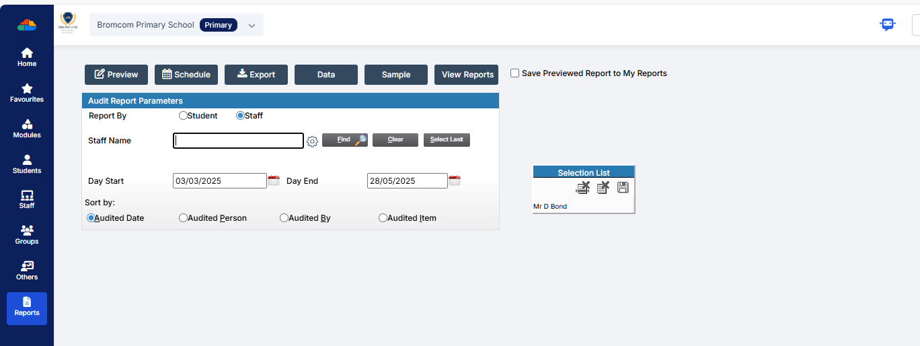
Task: Expand the Bromcom Primary School dropdown
Action: (252, 26)
